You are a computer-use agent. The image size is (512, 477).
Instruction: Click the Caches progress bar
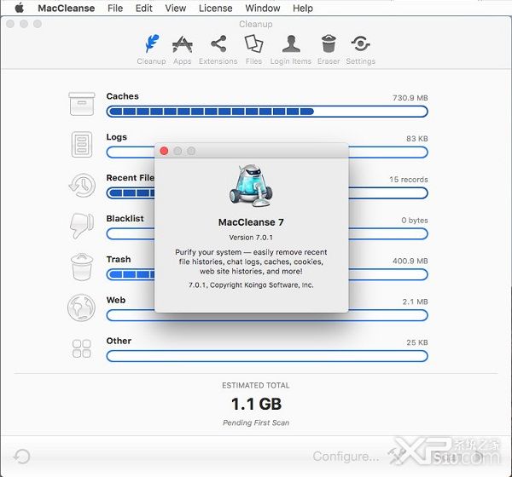[267, 112]
